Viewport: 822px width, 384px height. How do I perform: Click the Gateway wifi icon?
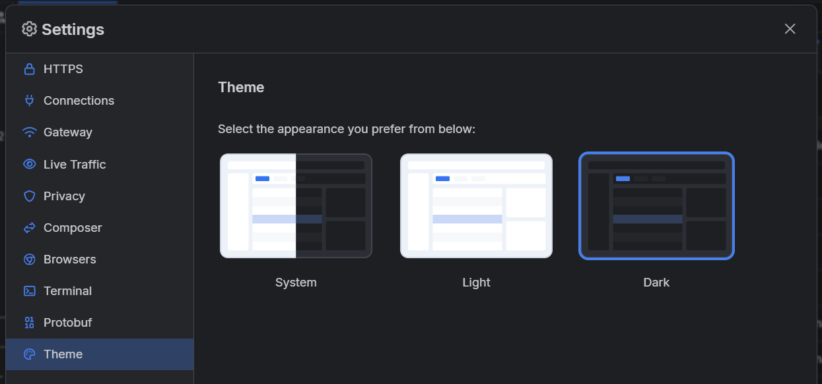click(29, 132)
